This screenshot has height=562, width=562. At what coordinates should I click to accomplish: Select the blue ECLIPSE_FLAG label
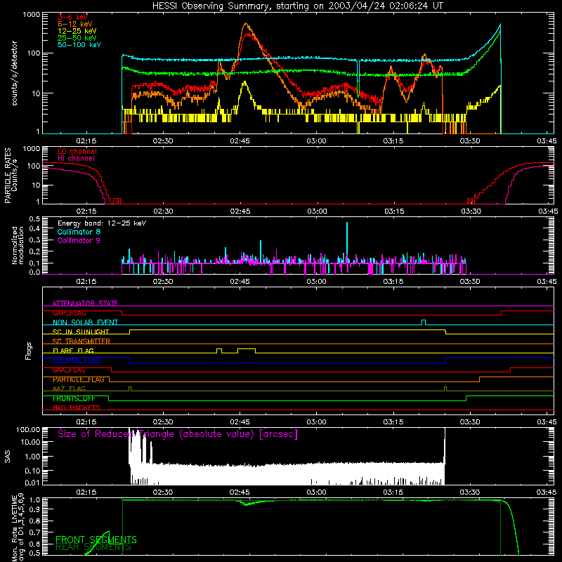point(77,360)
